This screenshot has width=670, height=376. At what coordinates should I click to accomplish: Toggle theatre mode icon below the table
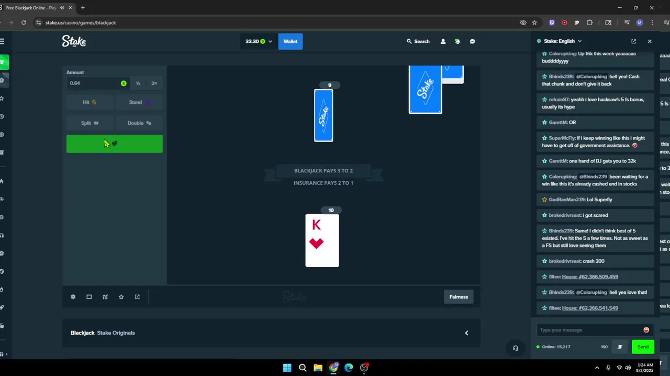(89, 297)
